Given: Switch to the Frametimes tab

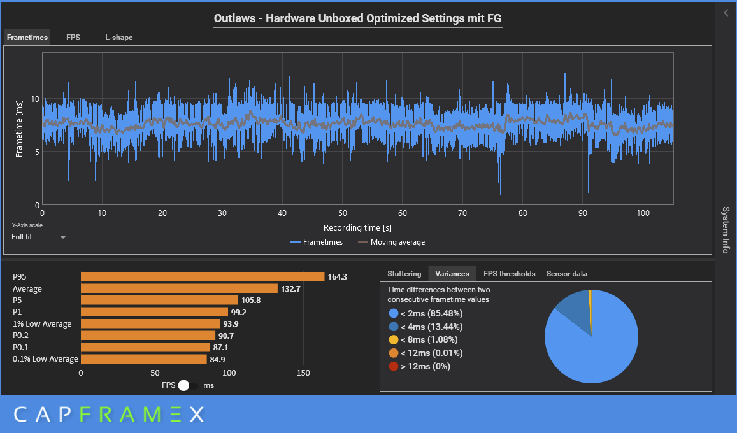Looking at the screenshot, I should [x=27, y=37].
